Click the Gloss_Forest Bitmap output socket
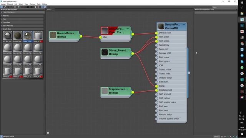The width and height of the screenshot is (246, 138). 133,54
